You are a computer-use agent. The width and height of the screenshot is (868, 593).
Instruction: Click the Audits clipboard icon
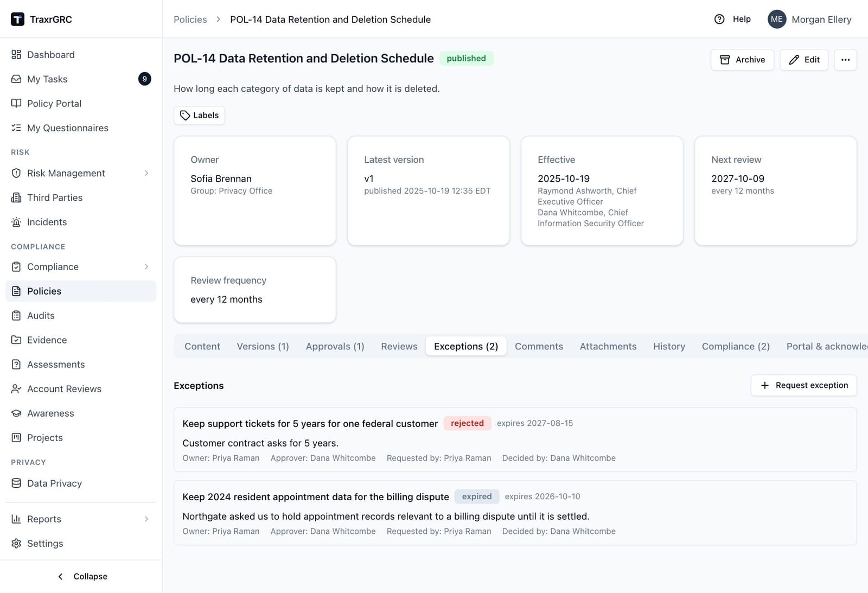pos(16,315)
